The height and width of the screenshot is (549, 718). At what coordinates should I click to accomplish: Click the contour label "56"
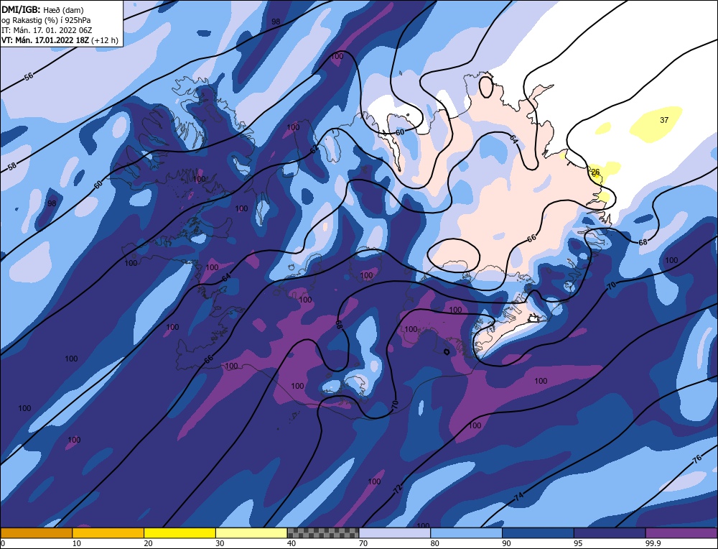point(29,77)
